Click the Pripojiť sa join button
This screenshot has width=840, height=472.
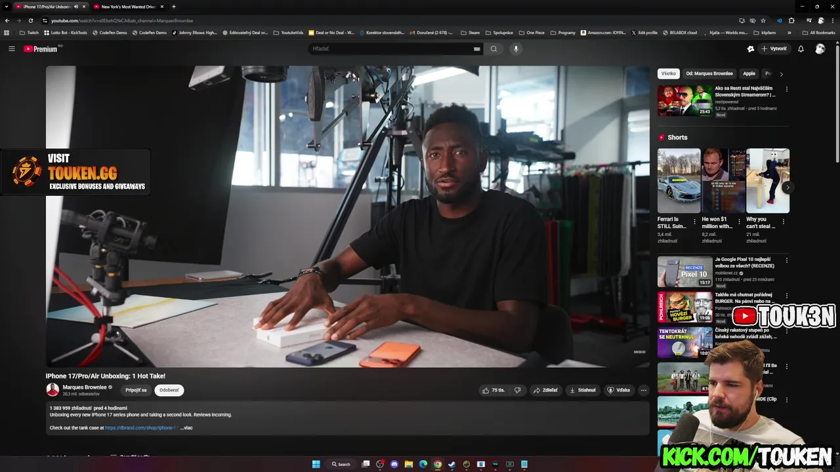(x=136, y=390)
